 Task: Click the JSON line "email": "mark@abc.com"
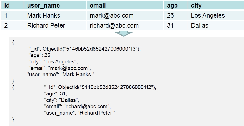coord(60,68)
